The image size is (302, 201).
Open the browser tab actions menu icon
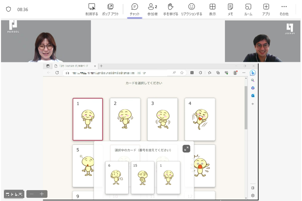[x=48, y=66]
